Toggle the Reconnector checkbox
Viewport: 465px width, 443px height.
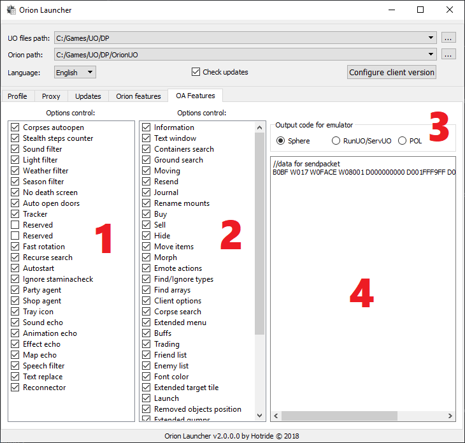pos(15,387)
